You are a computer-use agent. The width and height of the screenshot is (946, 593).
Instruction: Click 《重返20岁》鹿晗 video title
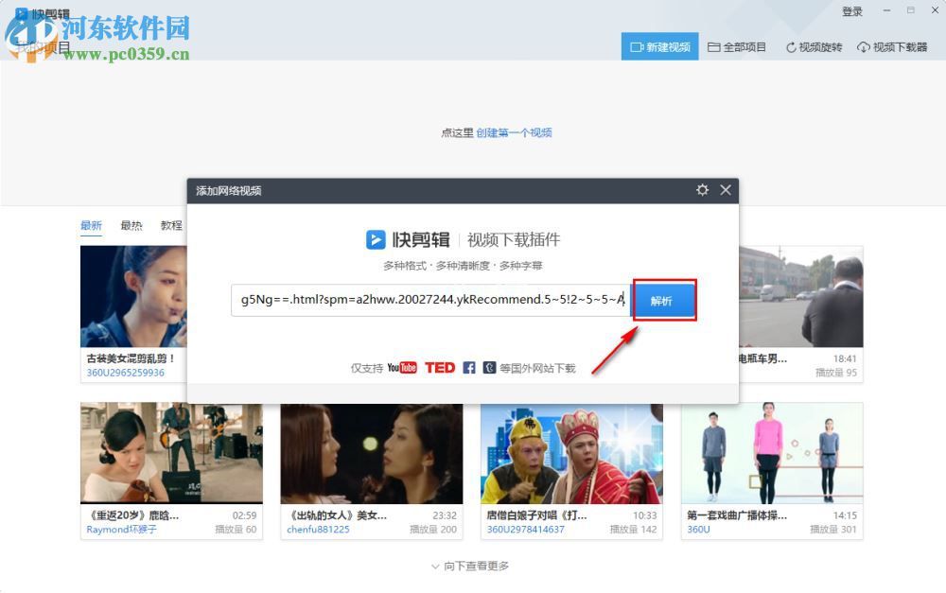[x=133, y=515]
